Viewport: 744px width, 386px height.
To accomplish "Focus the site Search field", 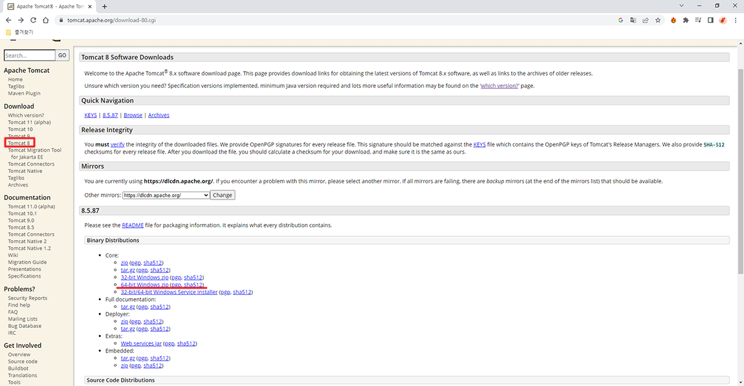I will (x=29, y=56).
